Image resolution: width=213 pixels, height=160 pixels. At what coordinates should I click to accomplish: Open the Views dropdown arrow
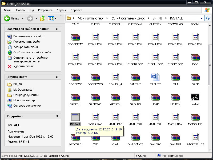point(55,18)
